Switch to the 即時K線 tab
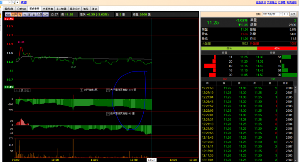The height and width of the screenshot is (162, 299). pyautogui.click(x=9, y=9)
